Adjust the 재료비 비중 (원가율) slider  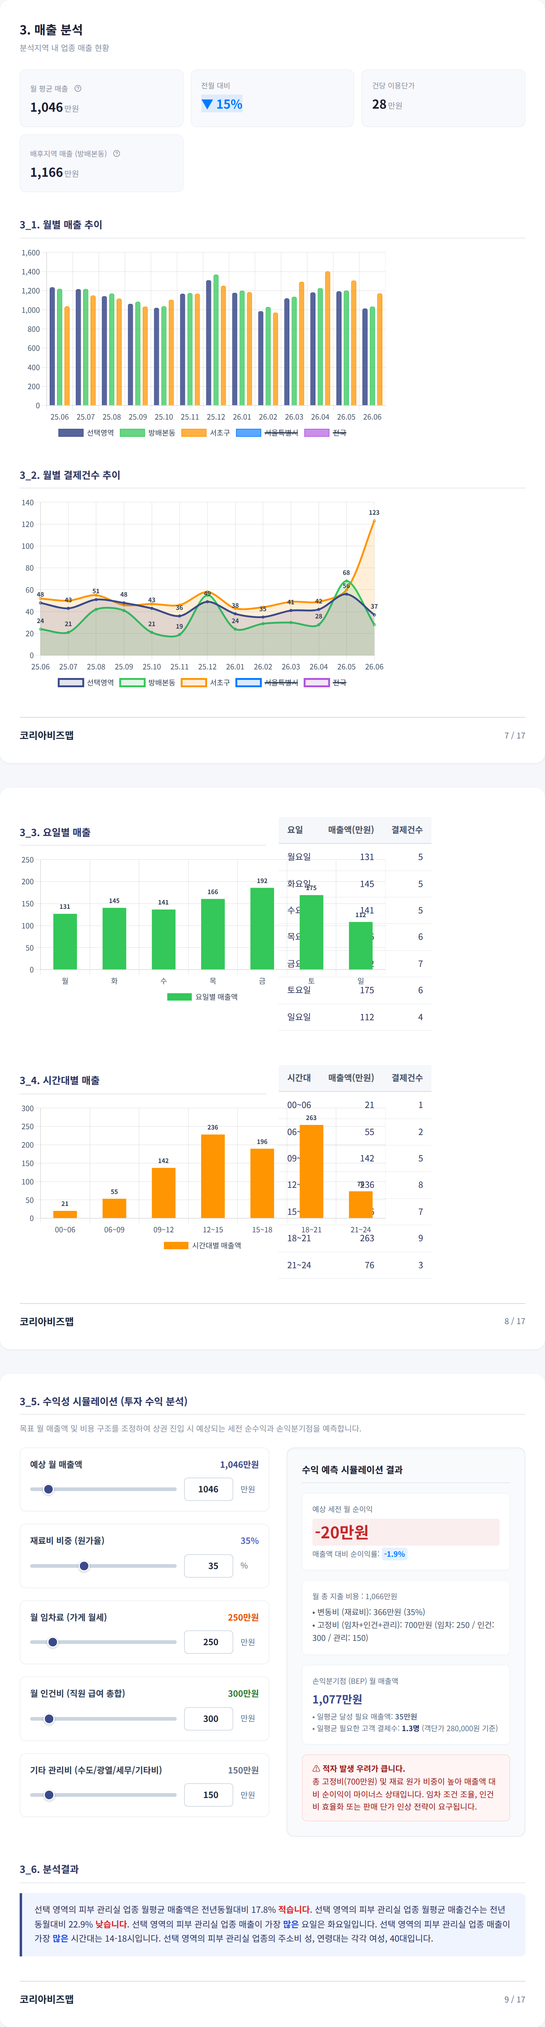tap(103, 1566)
